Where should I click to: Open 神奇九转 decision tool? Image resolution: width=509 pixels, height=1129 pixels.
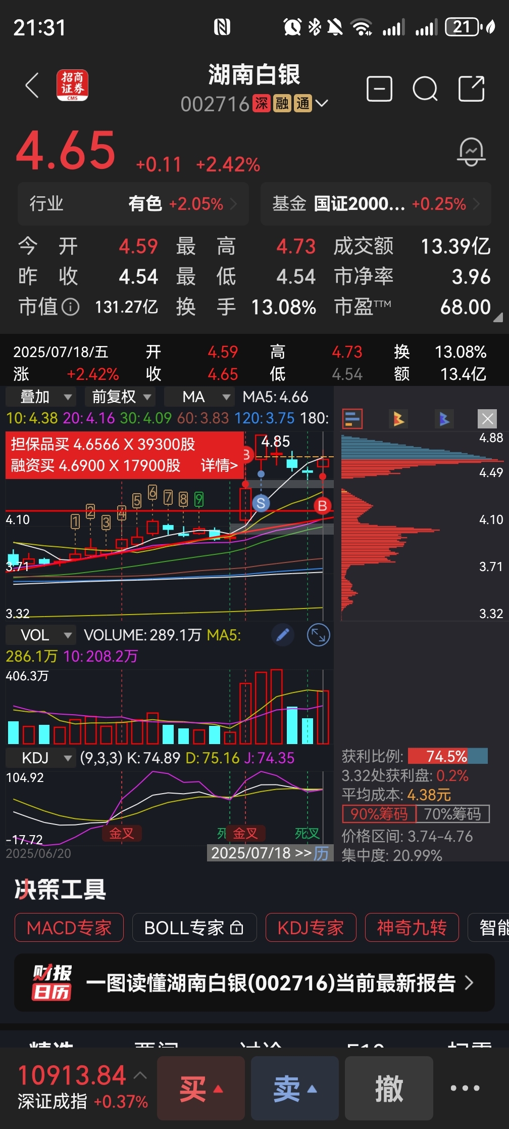tap(412, 928)
